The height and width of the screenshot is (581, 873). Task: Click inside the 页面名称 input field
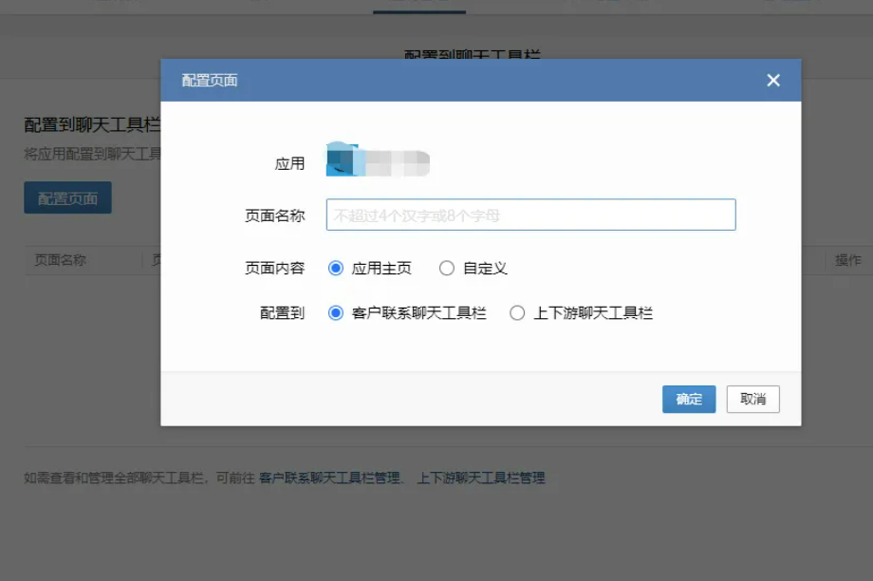pyautogui.click(x=530, y=215)
